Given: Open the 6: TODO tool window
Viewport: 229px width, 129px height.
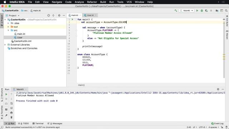Looking at the screenshot, I should point(23,123).
